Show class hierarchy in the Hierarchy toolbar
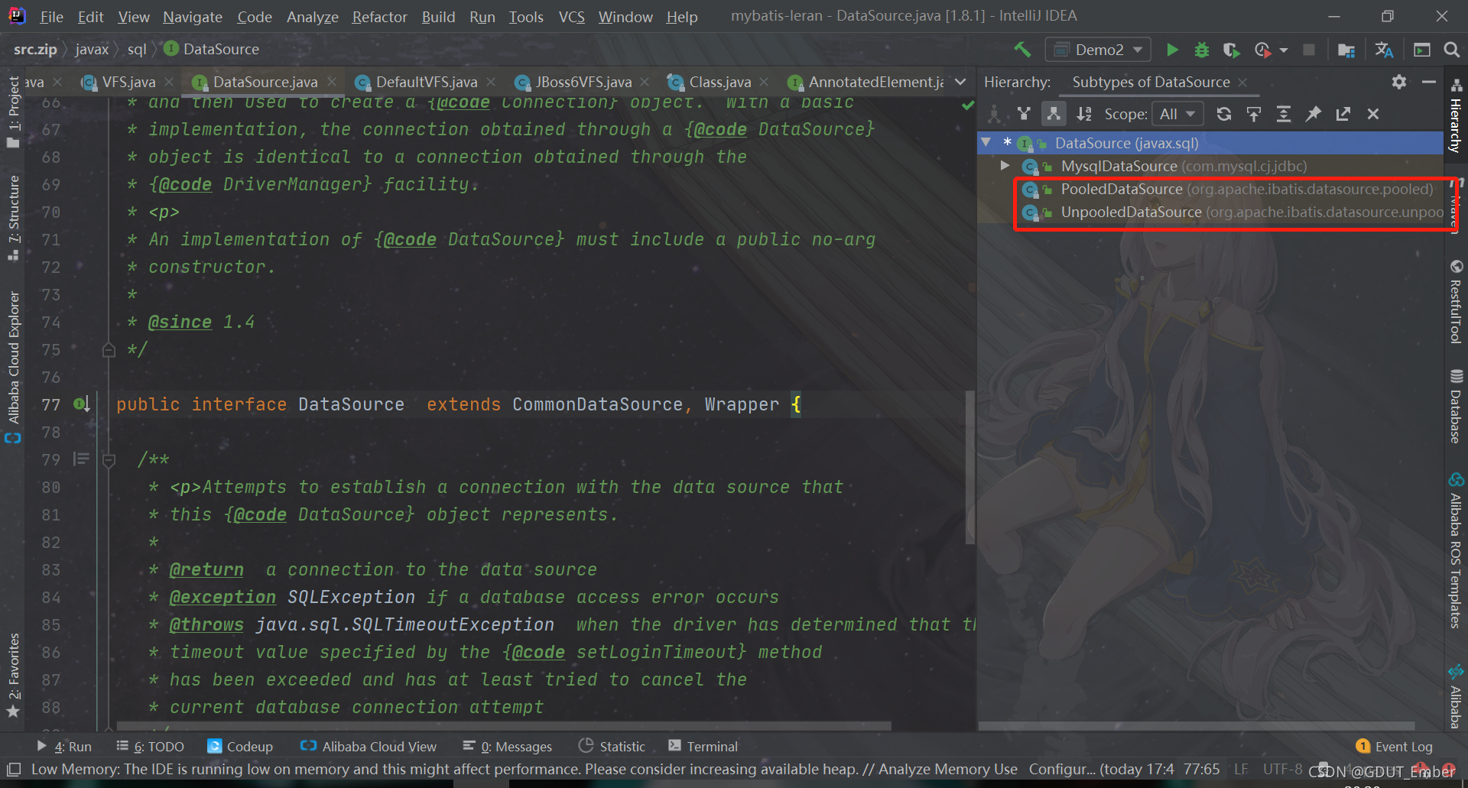 pyautogui.click(x=994, y=114)
